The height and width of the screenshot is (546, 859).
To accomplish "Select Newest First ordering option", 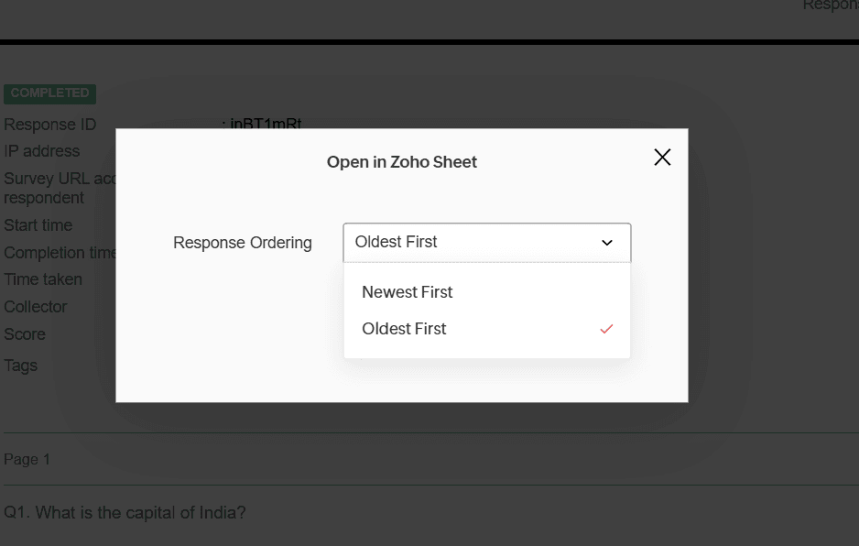I will tap(408, 292).
